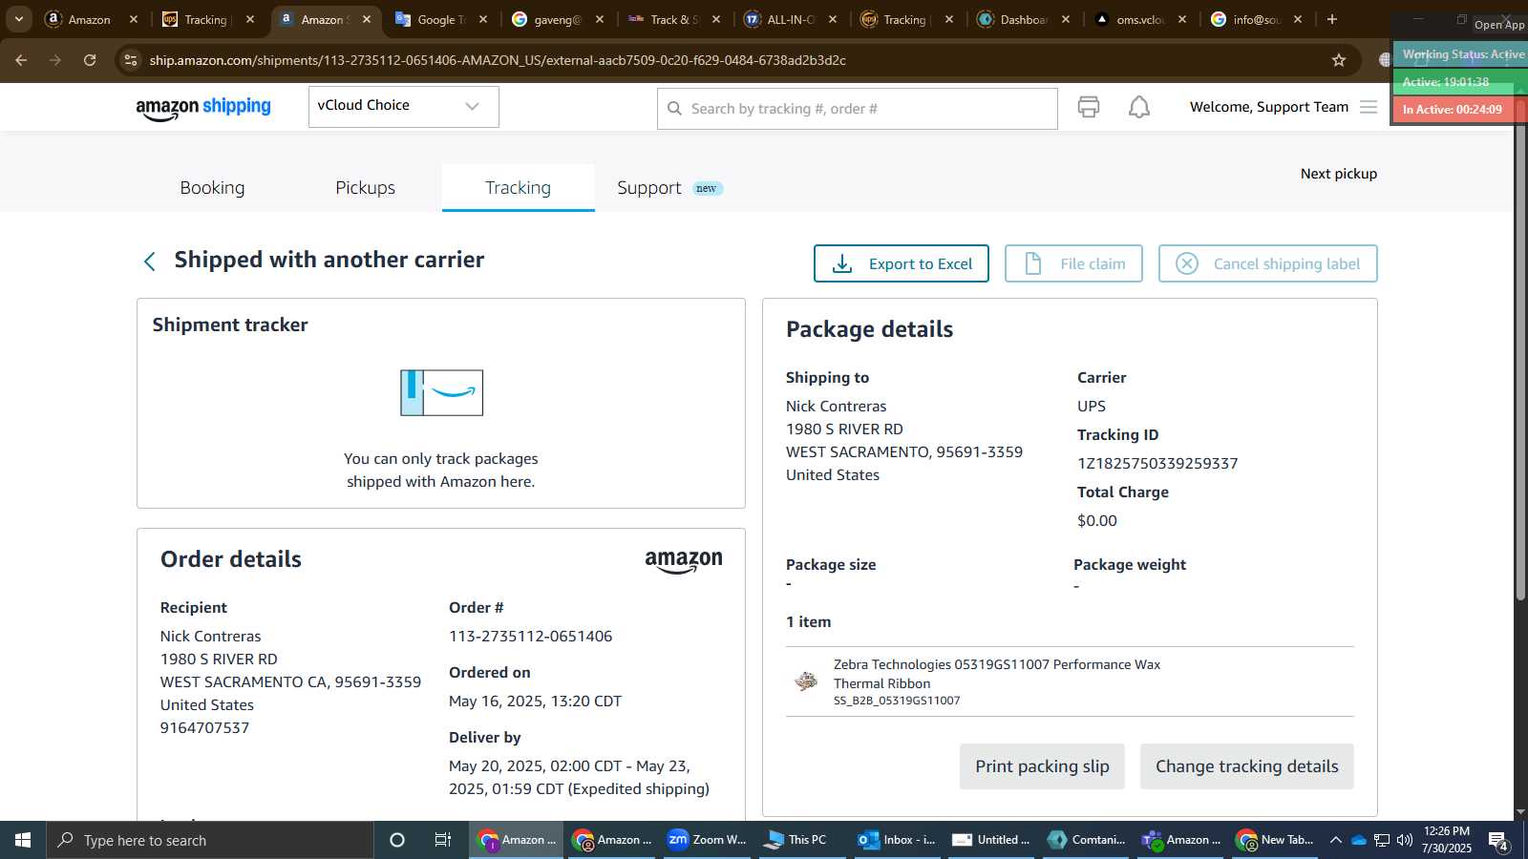The width and height of the screenshot is (1528, 859).
Task: Open a new browser tab with plus
Action: click(1332, 19)
